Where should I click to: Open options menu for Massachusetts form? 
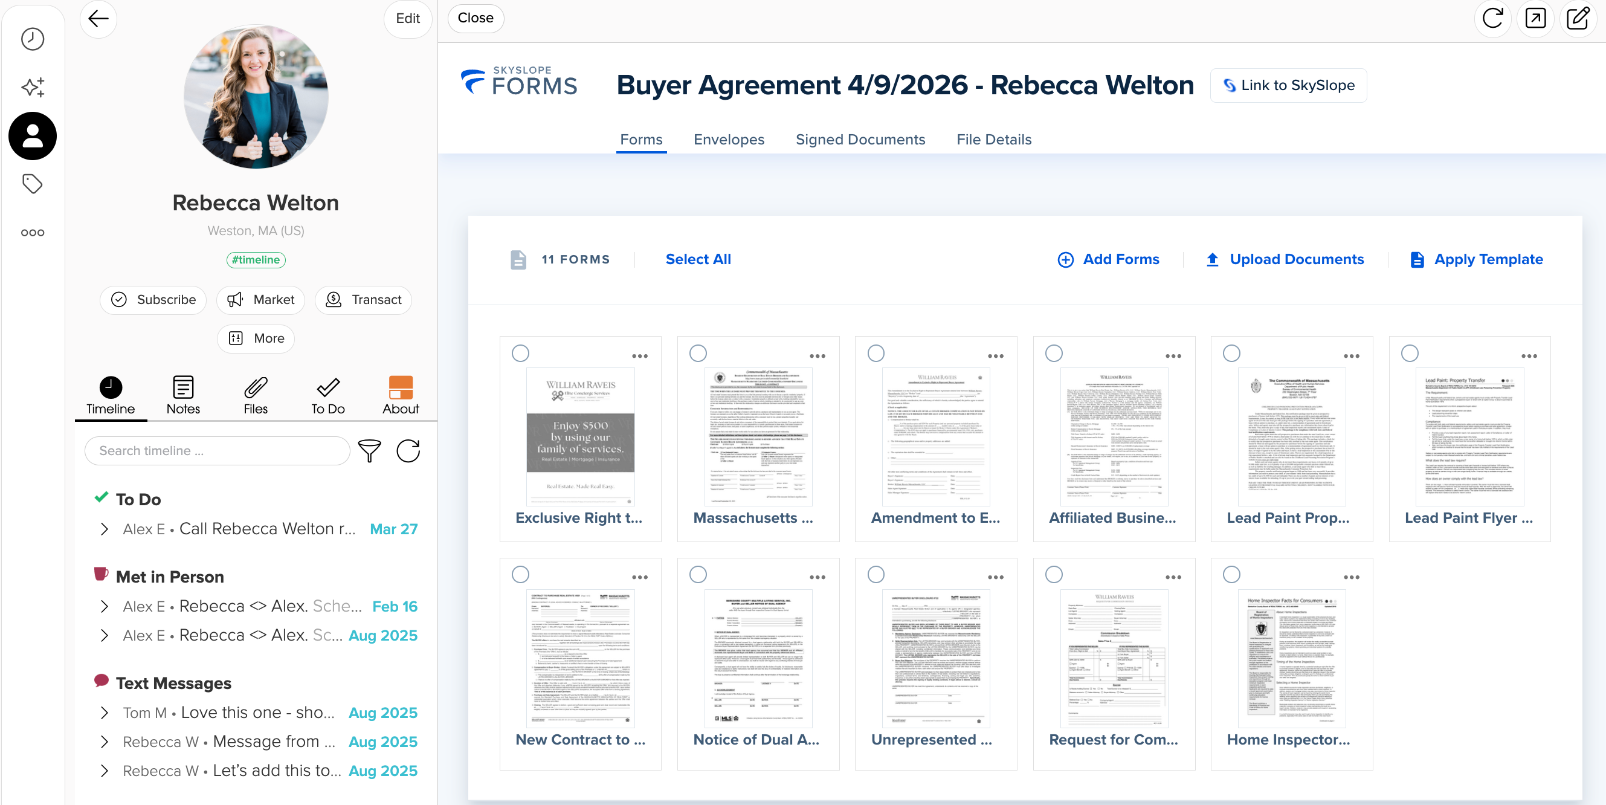pyautogui.click(x=818, y=356)
